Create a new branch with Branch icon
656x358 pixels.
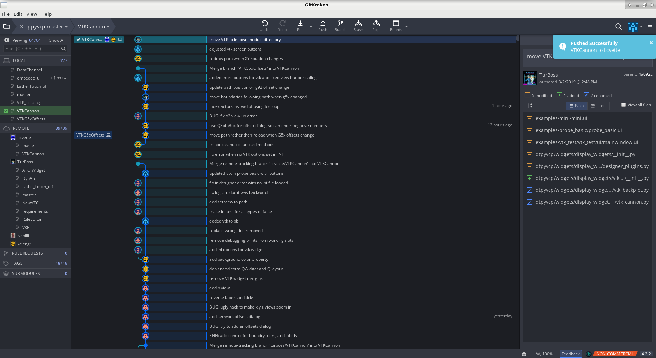click(x=340, y=26)
